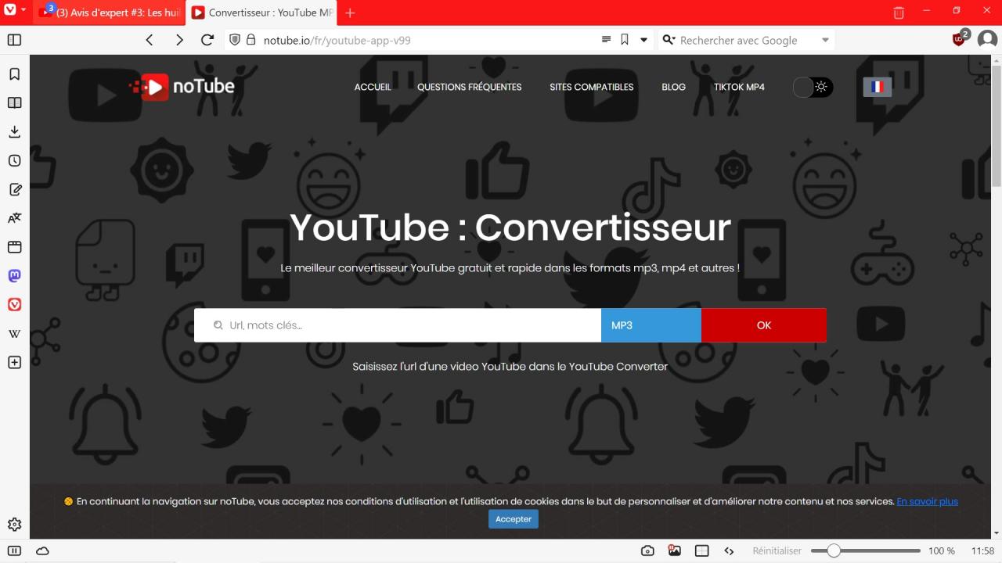Viewport: 1002px width, 563px height.
Task: Open reader view for this page
Action: (606, 40)
